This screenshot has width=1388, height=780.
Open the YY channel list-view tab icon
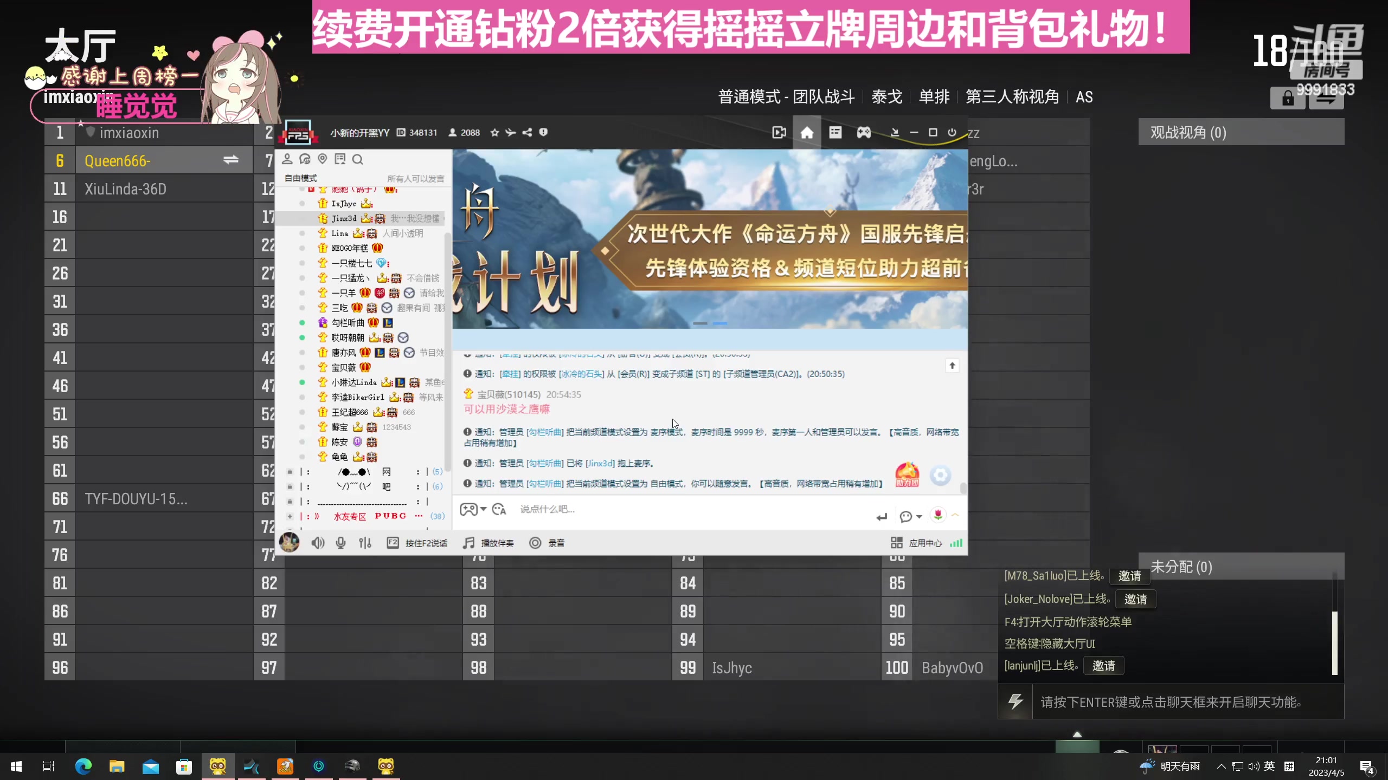tap(835, 133)
